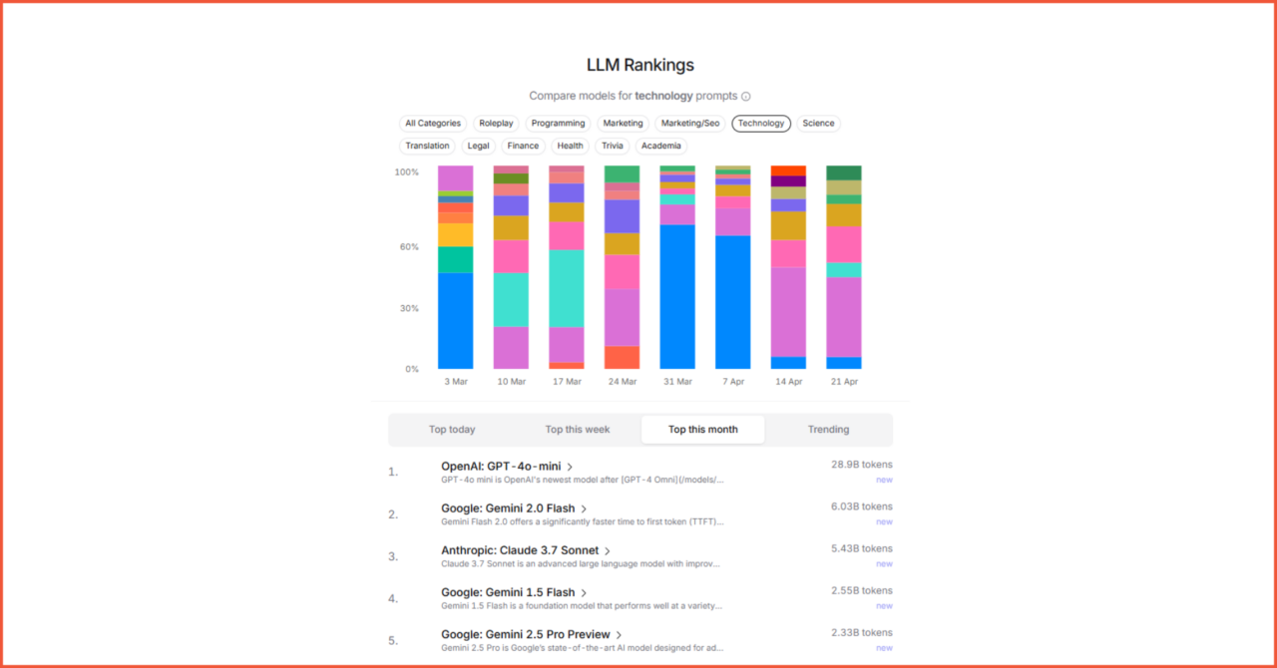Open the Google: Gemini 2.5 Pro Preview link

(x=526, y=635)
